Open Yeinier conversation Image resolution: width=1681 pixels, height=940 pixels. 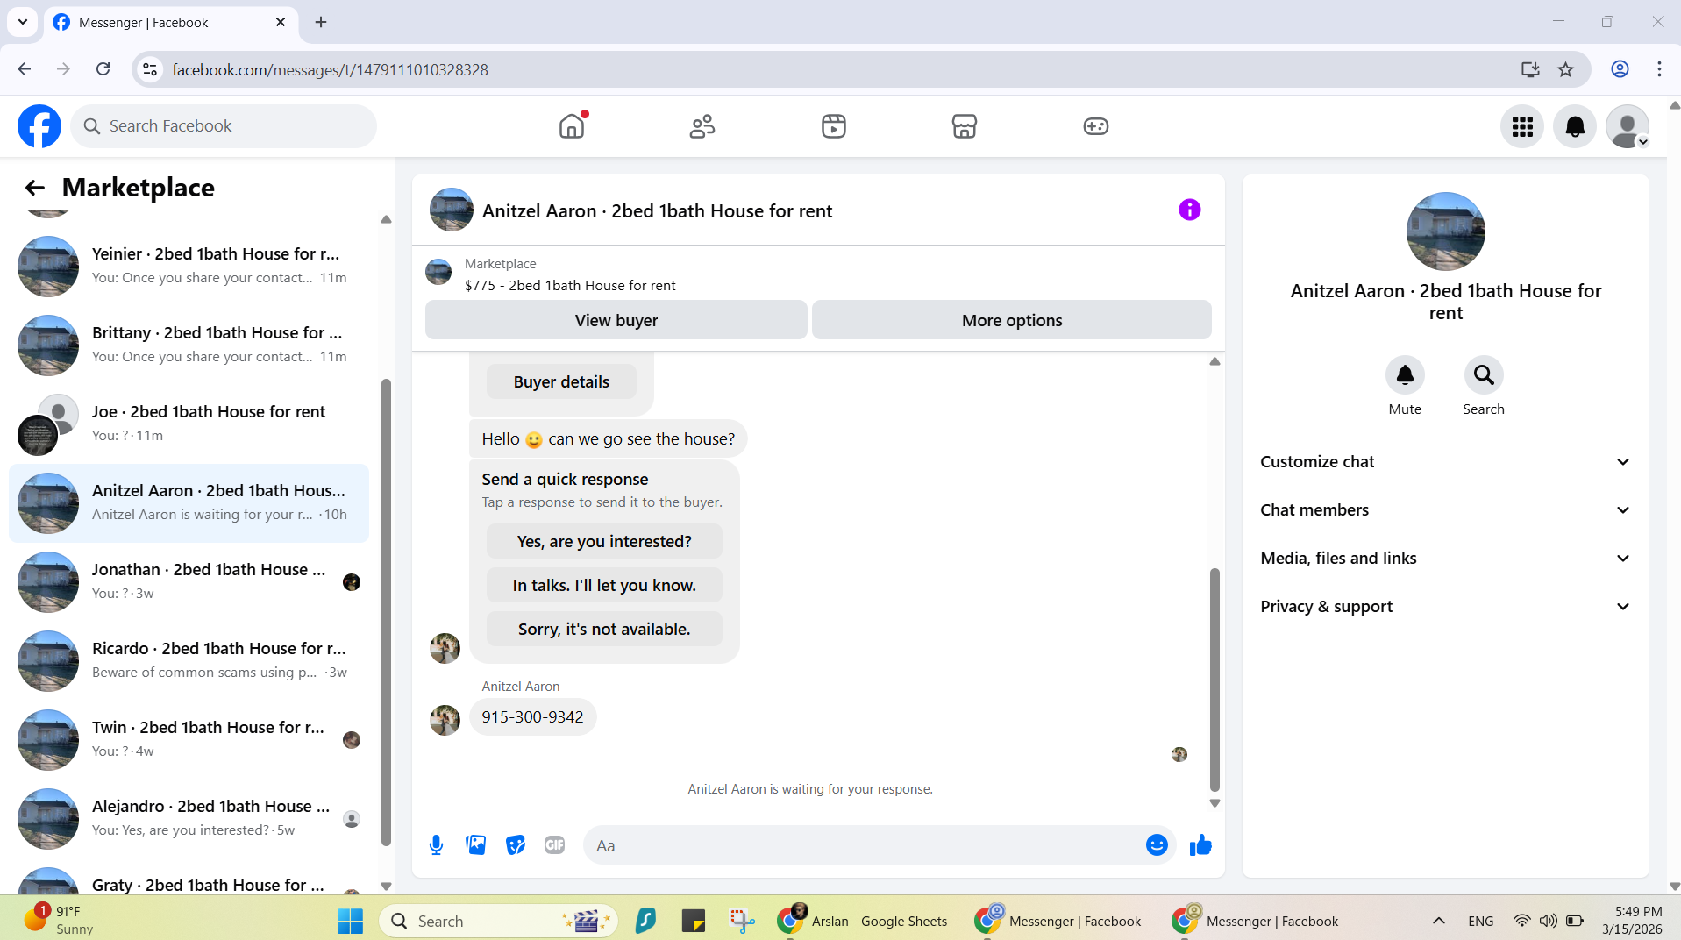coord(189,267)
